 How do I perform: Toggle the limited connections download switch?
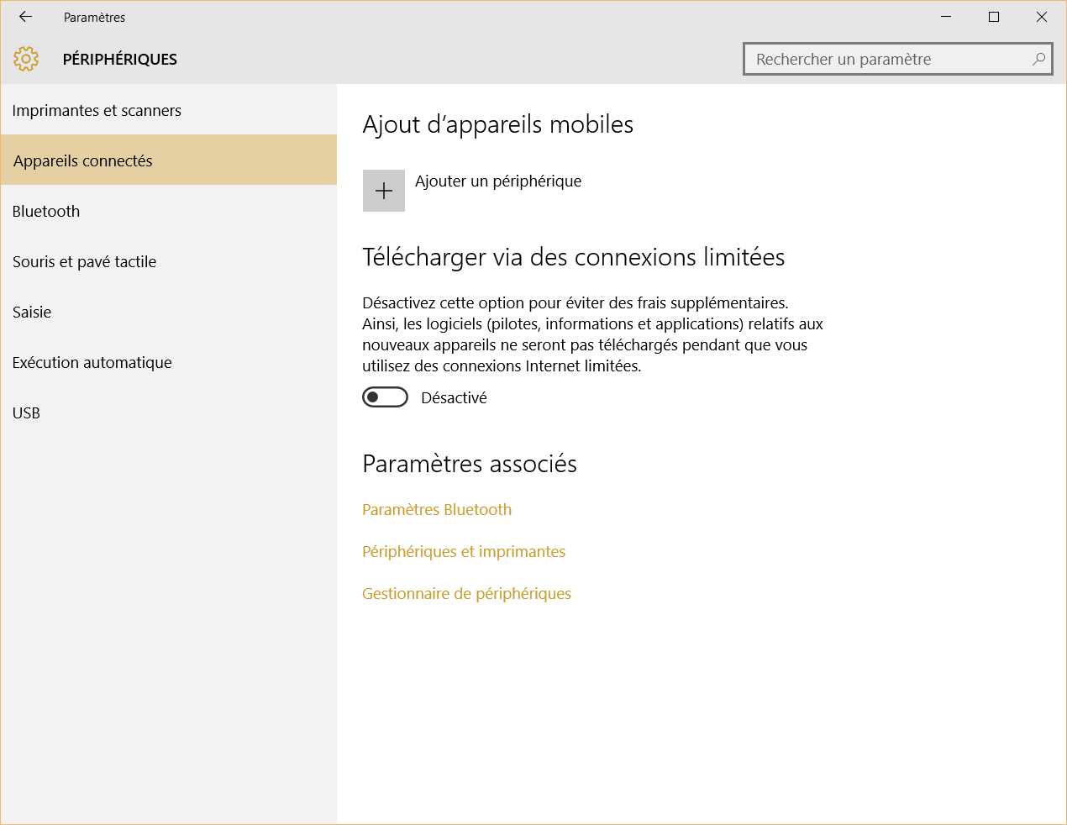click(385, 397)
